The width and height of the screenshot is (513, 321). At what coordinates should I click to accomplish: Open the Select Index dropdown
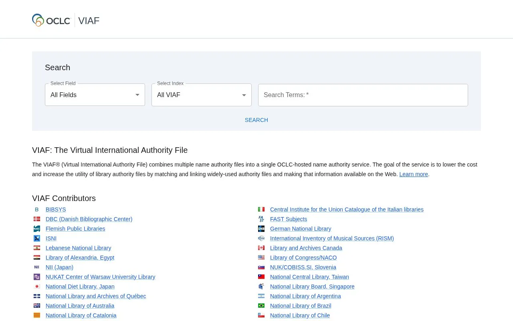[x=202, y=95]
